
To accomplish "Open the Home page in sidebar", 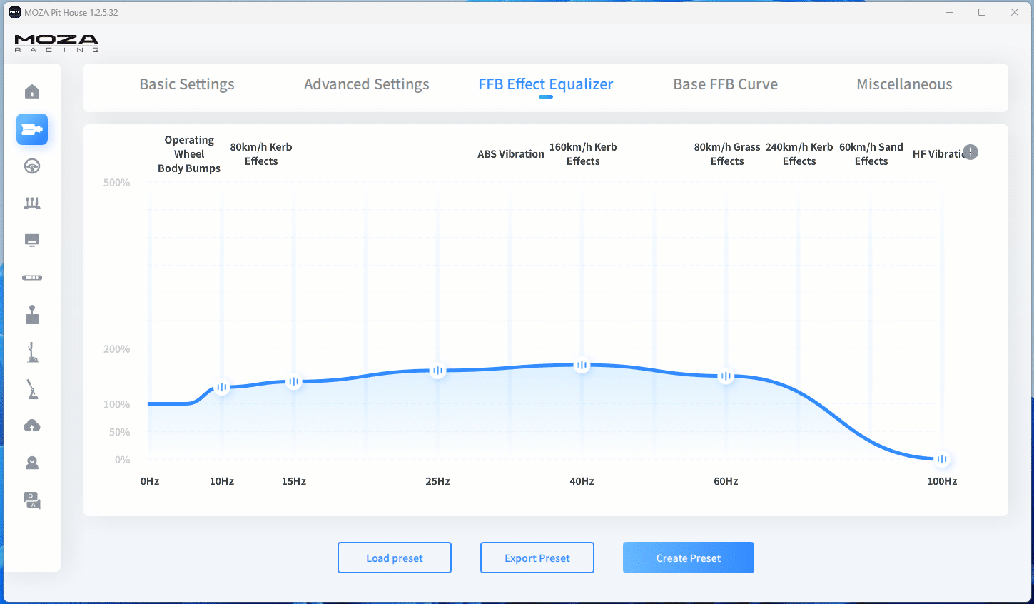I will [x=32, y=92].
